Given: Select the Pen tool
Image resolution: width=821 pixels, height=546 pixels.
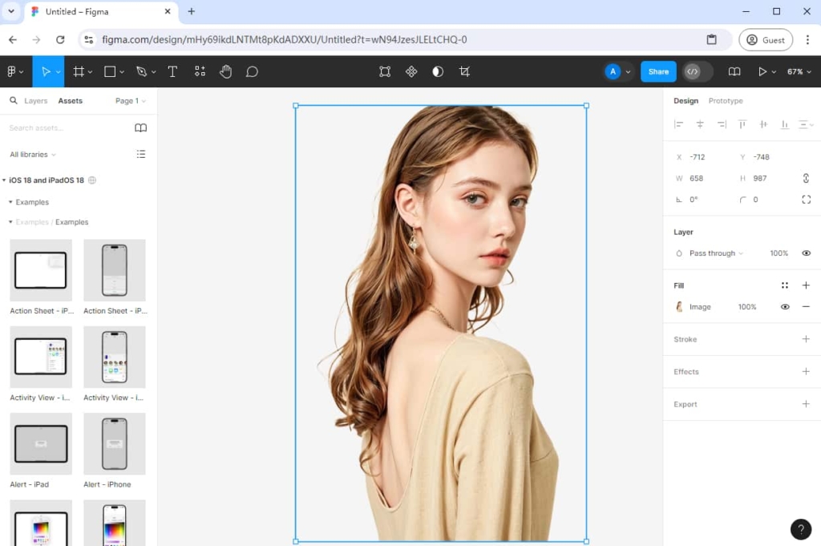Looking at the screenshot, I should tap(141, 71).
